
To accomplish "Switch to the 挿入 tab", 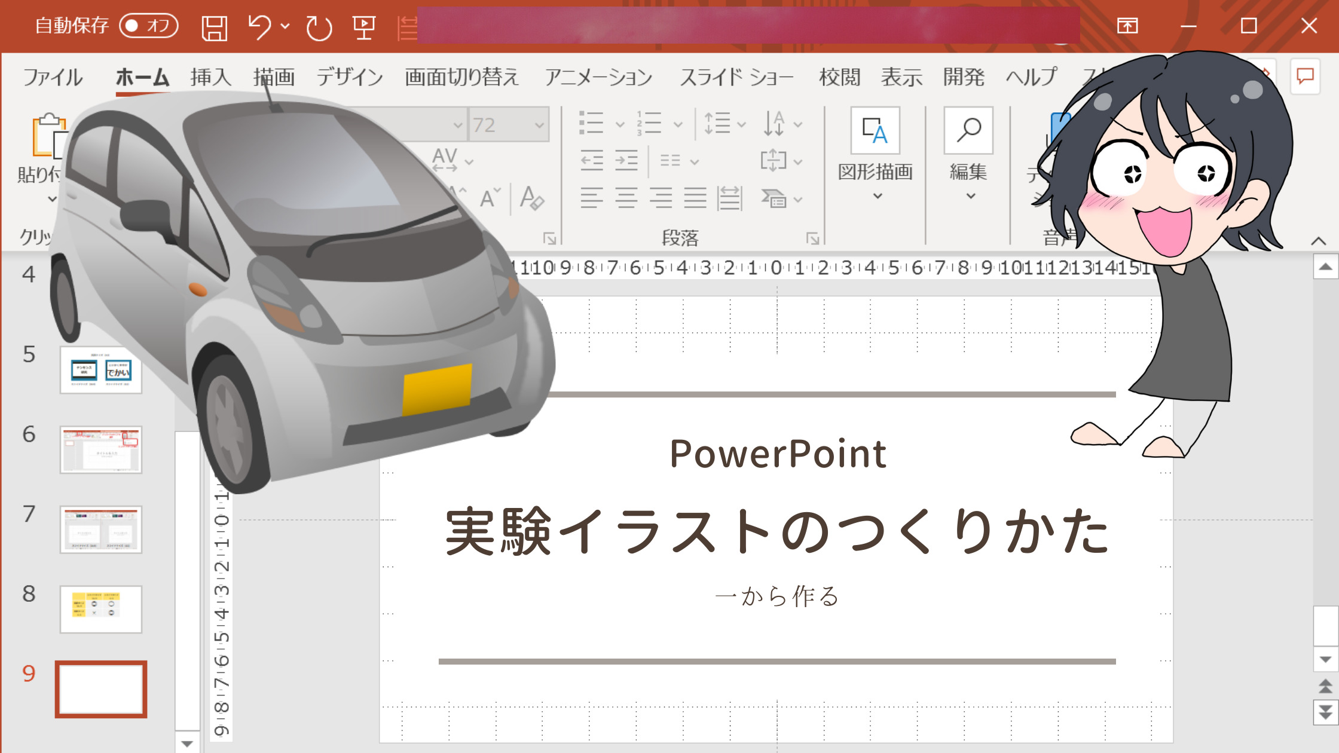I will pyautogui.click(x=210, y=77).
